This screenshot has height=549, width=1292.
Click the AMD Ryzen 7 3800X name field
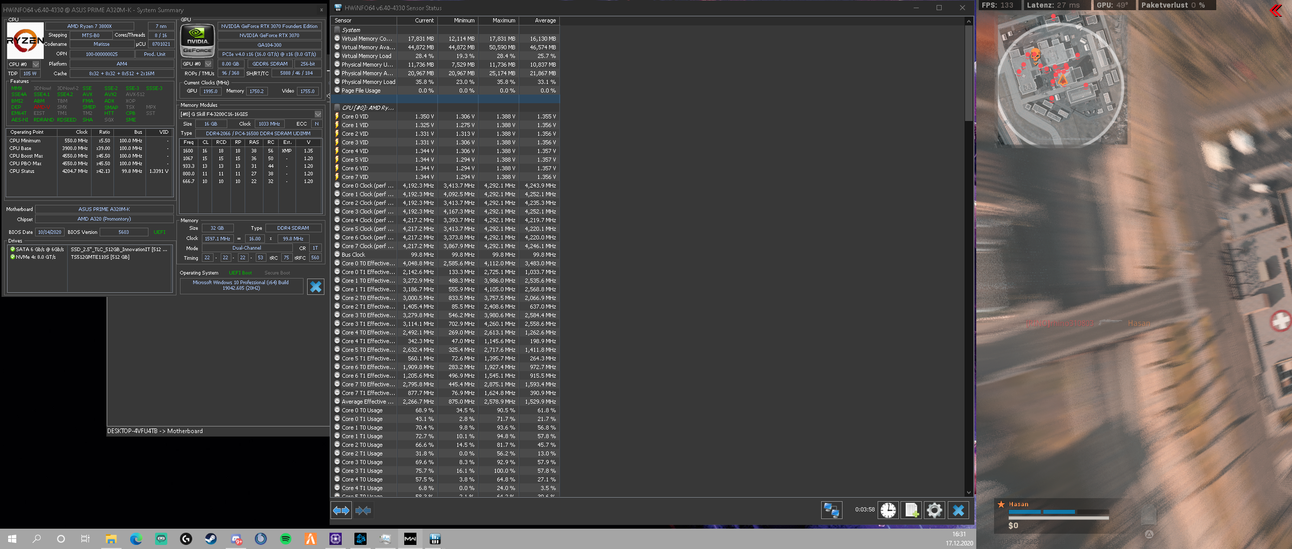[x=89, y=26]
